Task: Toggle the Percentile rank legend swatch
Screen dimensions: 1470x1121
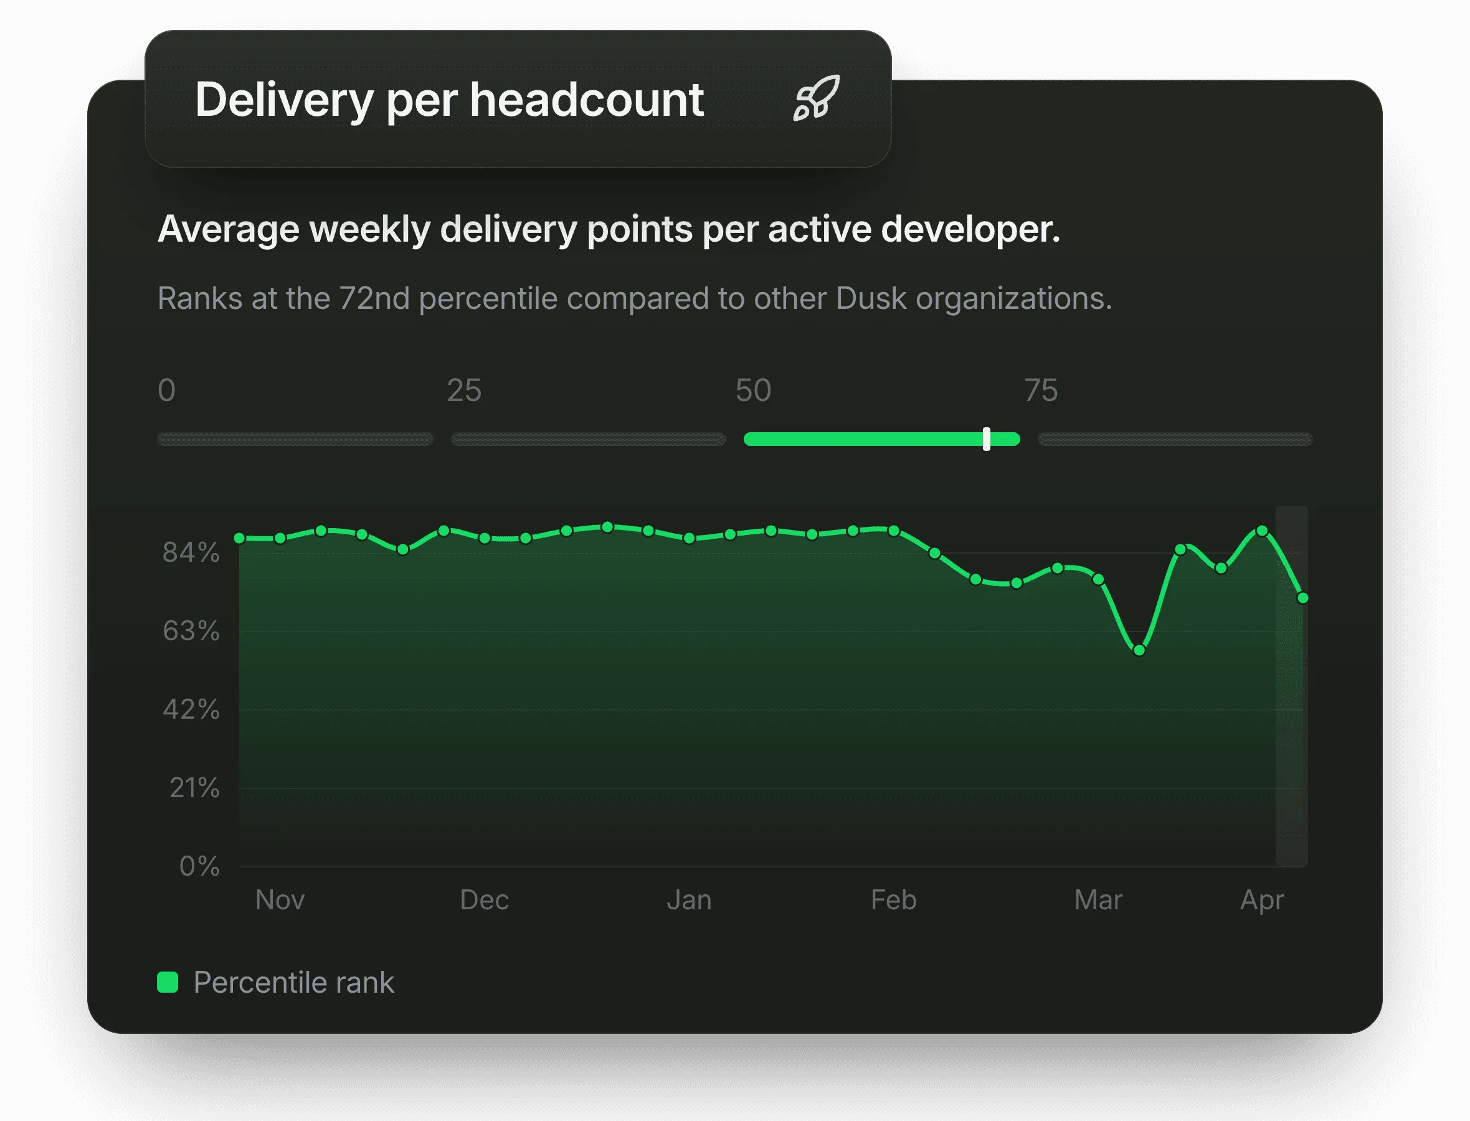Action: [x=168, y=982]
